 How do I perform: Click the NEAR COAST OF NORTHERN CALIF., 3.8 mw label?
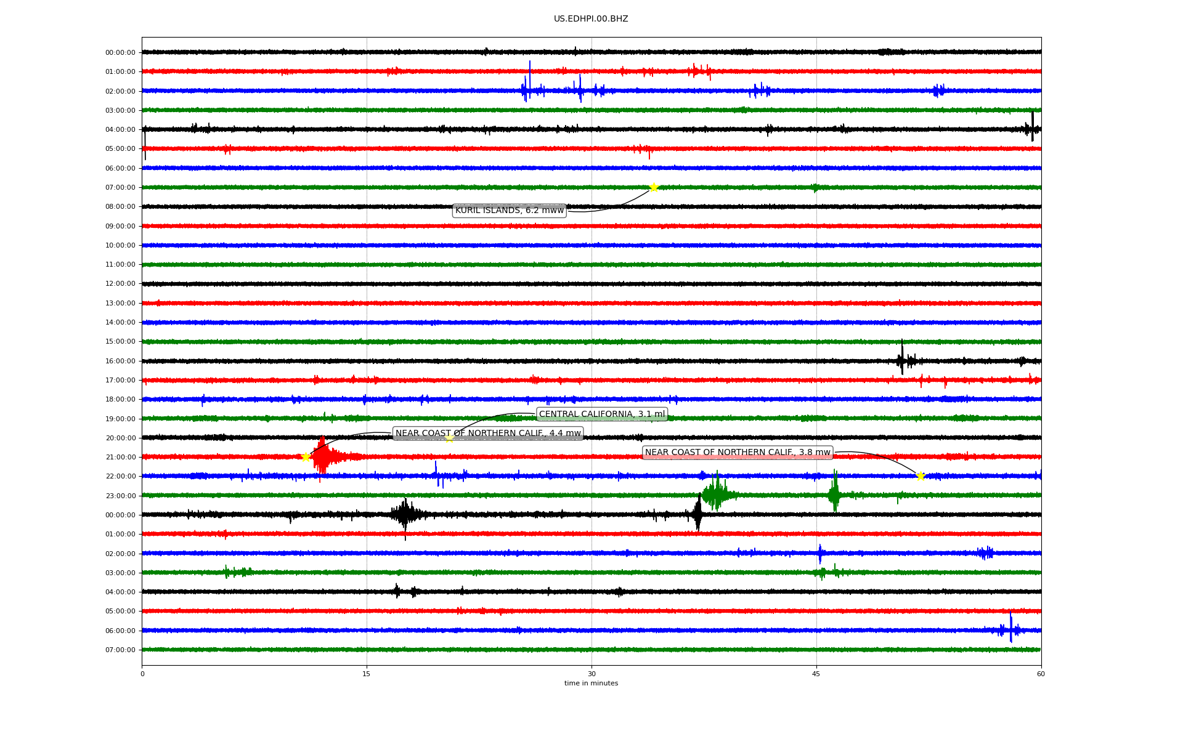(738, 453)
